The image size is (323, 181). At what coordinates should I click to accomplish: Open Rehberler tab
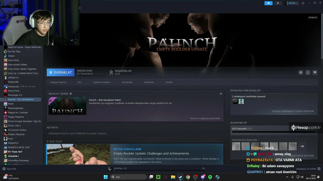[149, 82]
